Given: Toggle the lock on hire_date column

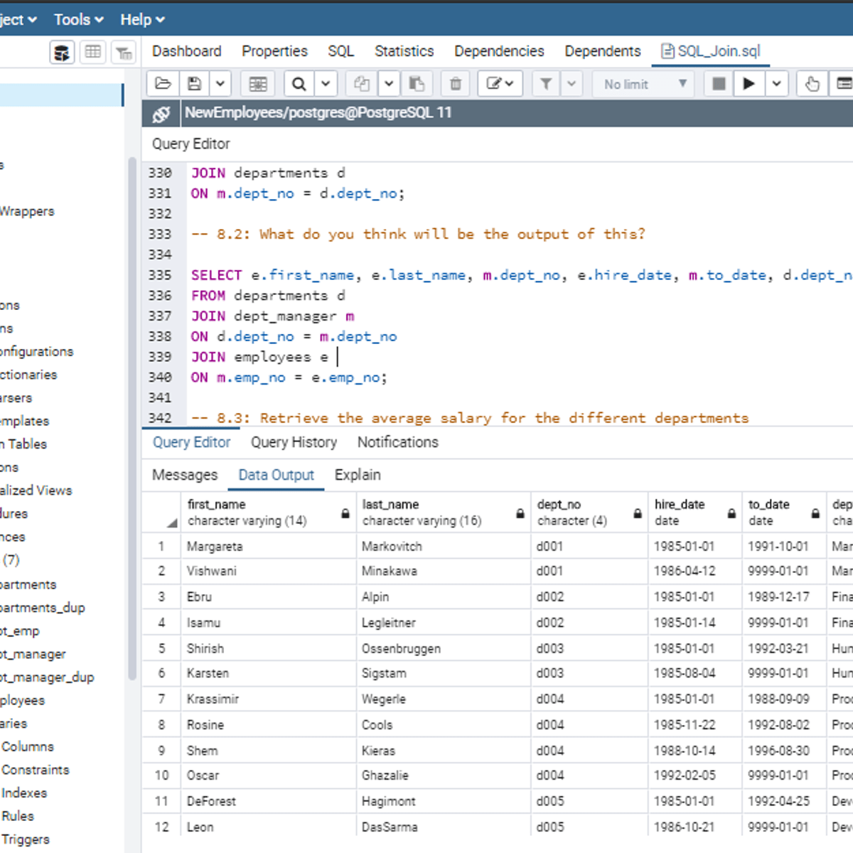Looking at the screenshot, I should pos(731,513).
